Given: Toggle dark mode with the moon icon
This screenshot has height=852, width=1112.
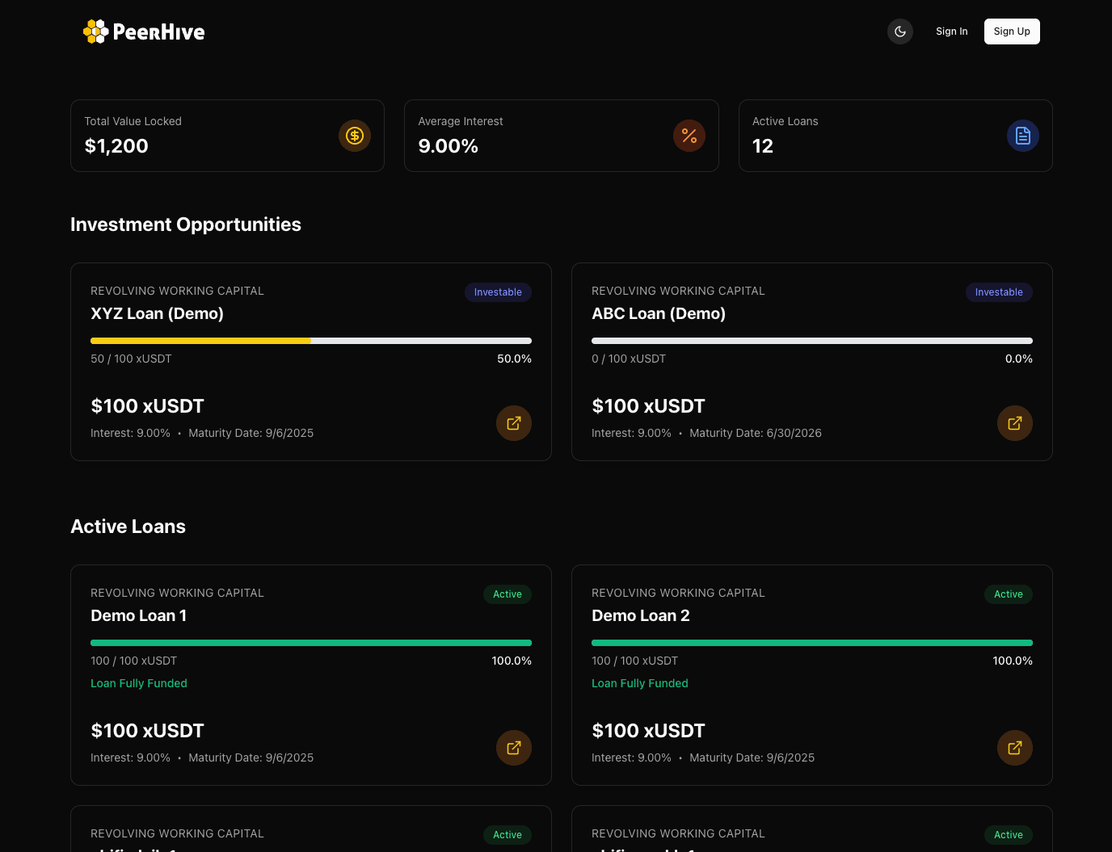Looking at the screenshot, I should pos(900,31).
